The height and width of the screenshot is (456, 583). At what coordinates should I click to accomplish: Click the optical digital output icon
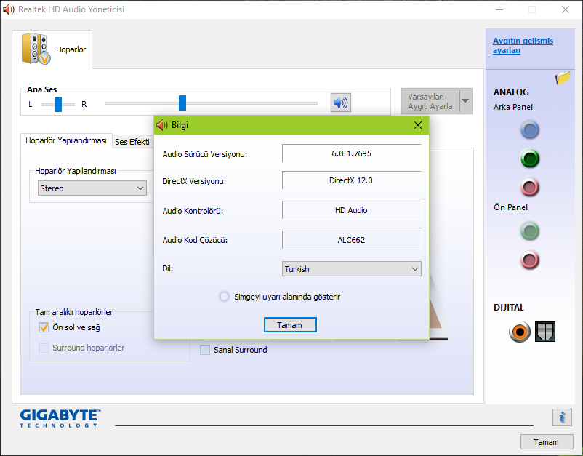pyautogui.click(x=545, y=332)
